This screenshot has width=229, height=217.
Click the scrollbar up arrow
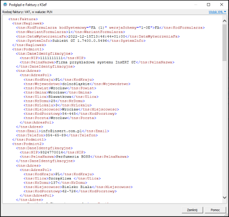[x=224, y=21]
